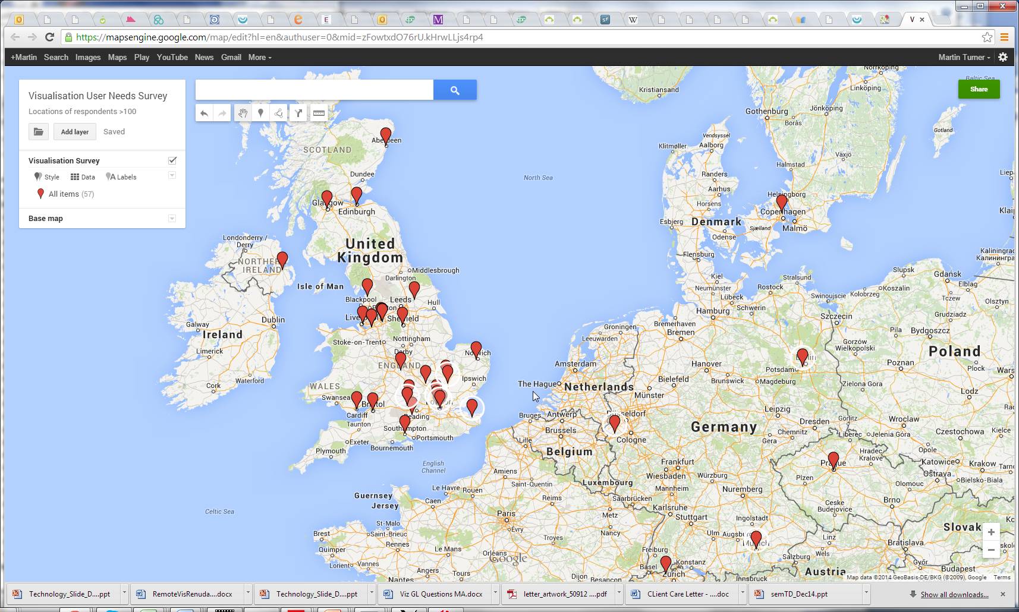Click the blue search magnifier button

coord(455,90)
